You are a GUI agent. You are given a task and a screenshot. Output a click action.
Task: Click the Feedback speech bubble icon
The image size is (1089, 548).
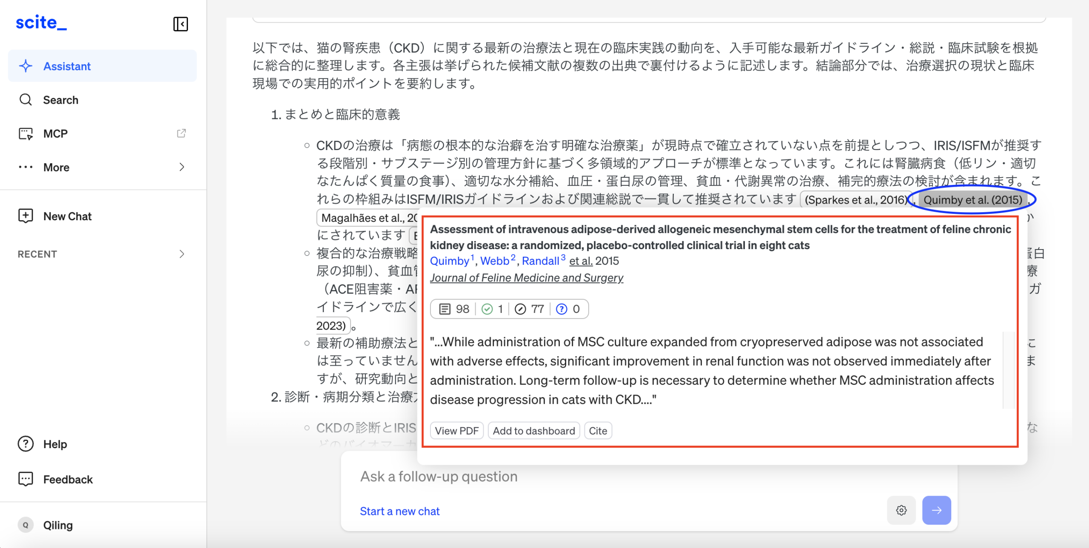26,479
